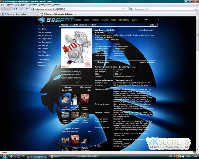Switch to the Paint taskbar window
Screen dimensions: 199x159
(x=88, y=157)
